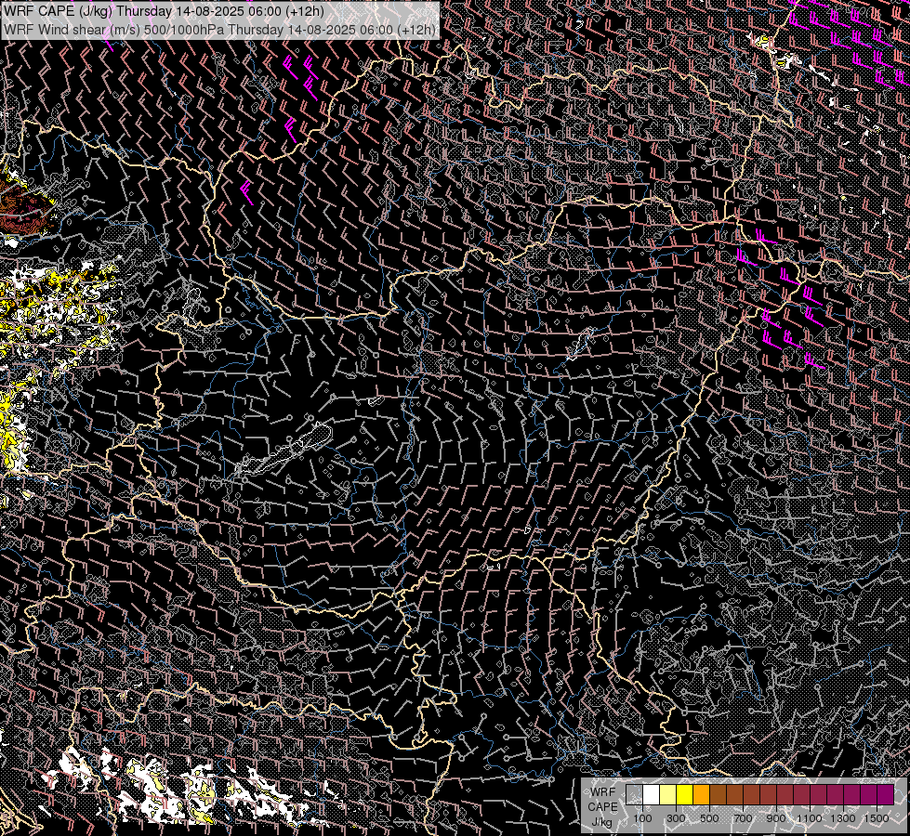This screenshot has height=836, width=910.
Task: Click the J/kg unit text in the legend
Action: click(x=601, y=822)
